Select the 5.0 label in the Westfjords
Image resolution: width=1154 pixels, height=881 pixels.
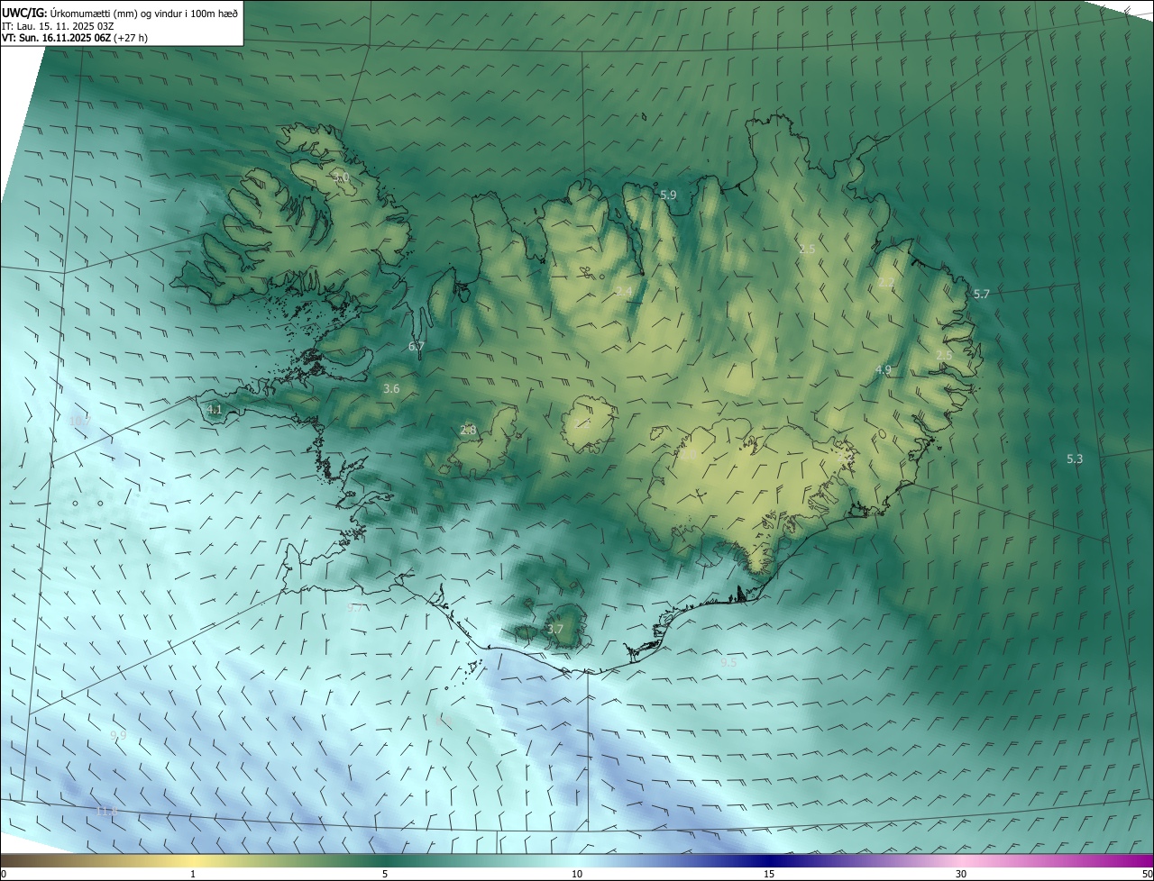pos(341,177)
